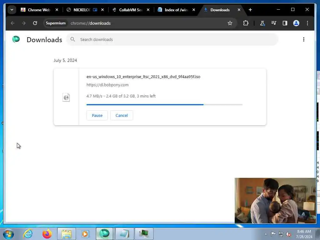Viewport: 320px width, 240px height.
Task: Switch to the NICKELODEON tab
Action: coord(82,10)
